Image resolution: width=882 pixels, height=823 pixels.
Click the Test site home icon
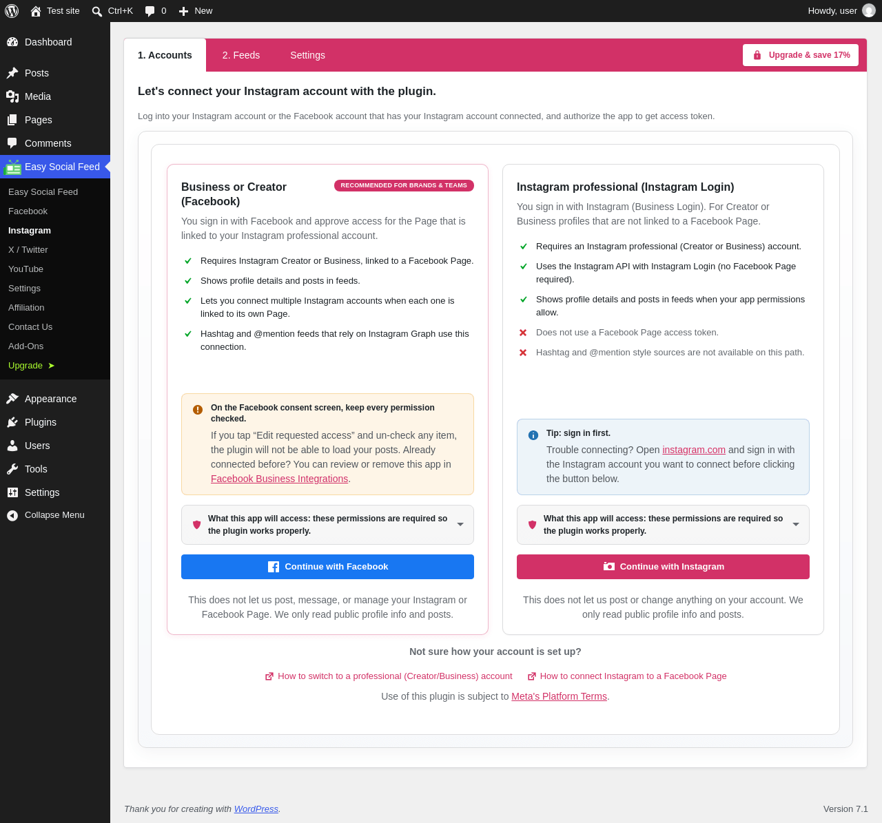coord(36,11)
